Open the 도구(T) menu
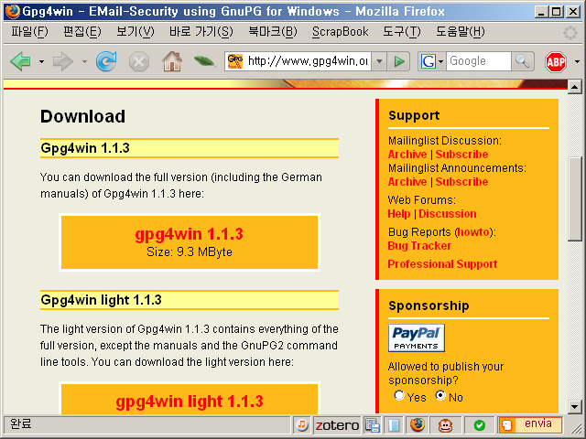Viewport: 586px width, 439px height. [x=401, y=32]
